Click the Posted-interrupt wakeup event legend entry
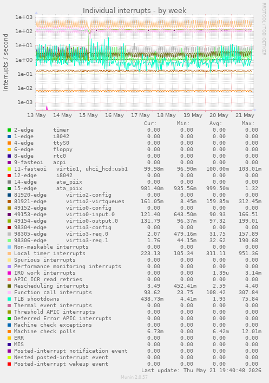This screenshot has height=383, width=269. click(x=61, y=364)
